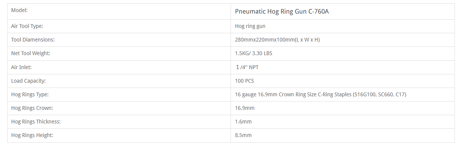Click the 280mmx220mmx100mm dimensions value
459x148 pixels.
click(x=277, y=40)
